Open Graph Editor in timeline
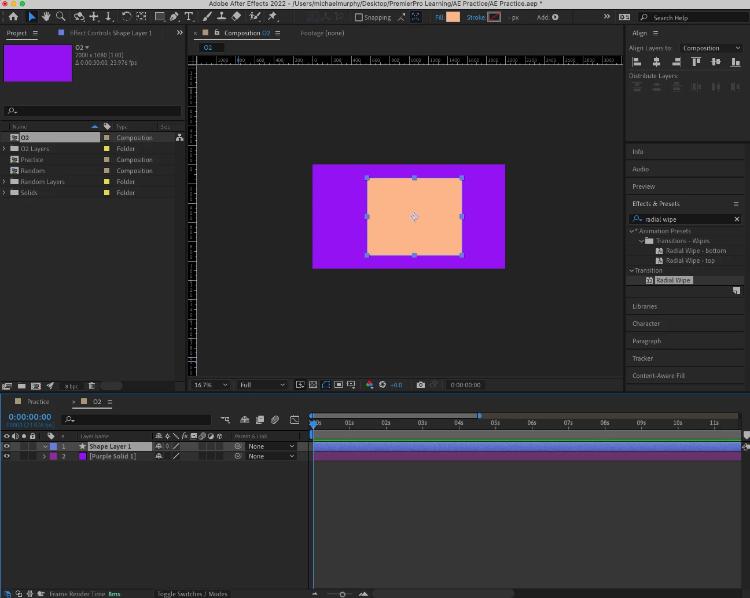This screenshot has width=750, height=598. pos(295,420)
